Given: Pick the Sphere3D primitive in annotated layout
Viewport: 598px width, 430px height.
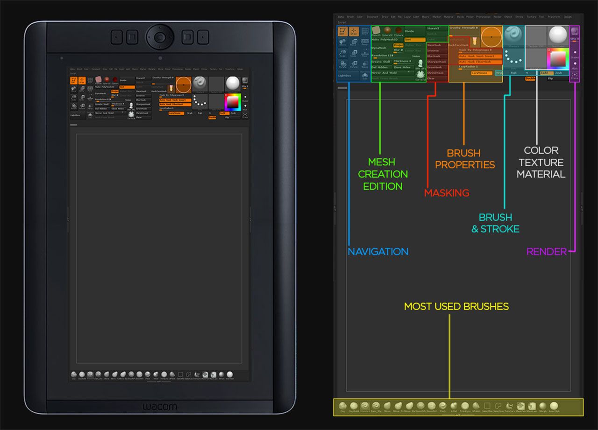Looking at the screenshot, I should (387, 30).
